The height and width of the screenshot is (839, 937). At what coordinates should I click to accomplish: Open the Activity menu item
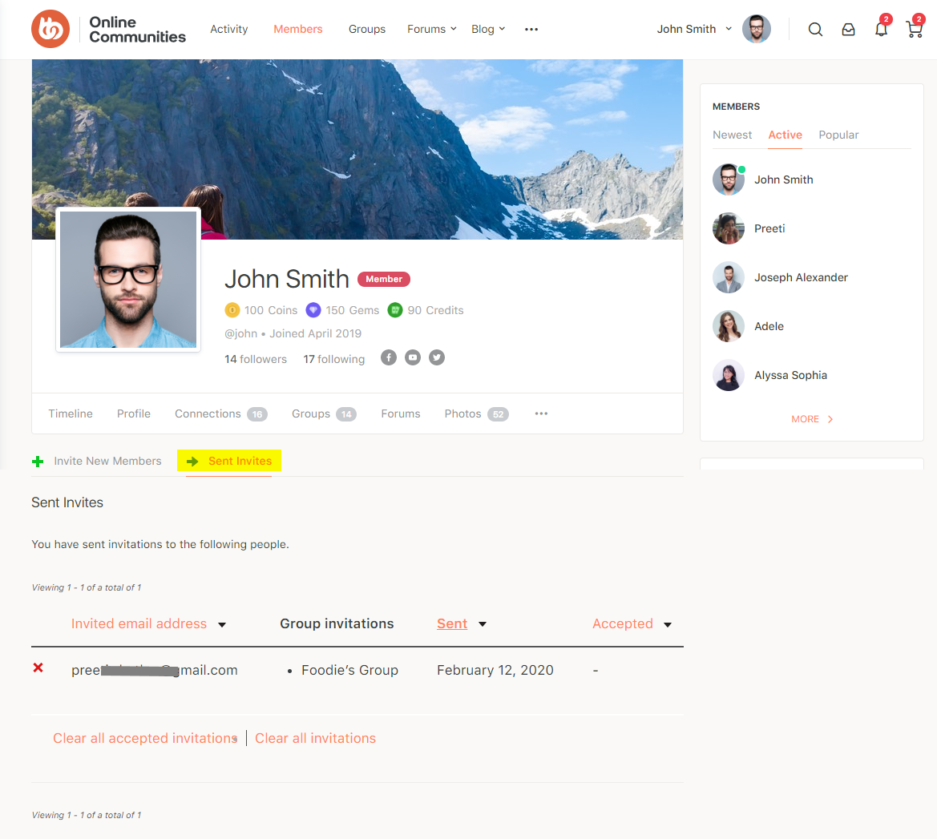[x=228, y=29]
